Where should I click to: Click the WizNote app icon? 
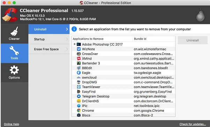79,49
